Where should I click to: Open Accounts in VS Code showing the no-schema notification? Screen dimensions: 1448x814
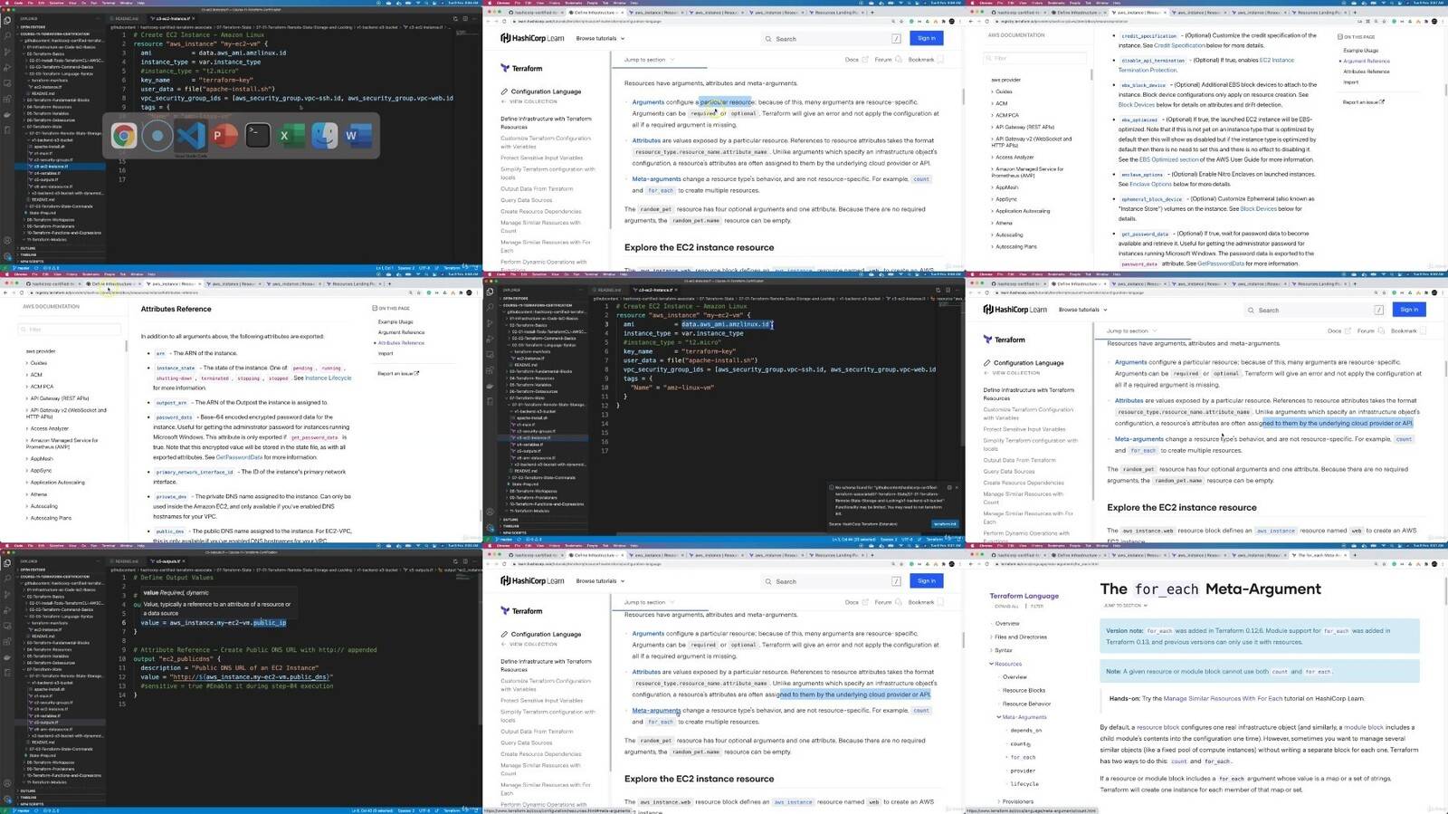[490, 512]
